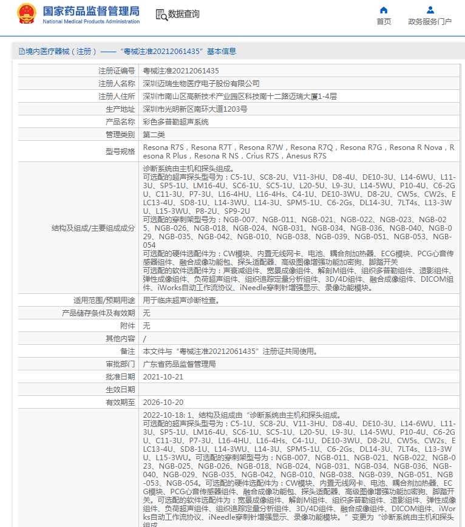Viewport: 465px width, 527px height.
Task: Select 深圳市光明新区南环大道1203号 value
Action: pyautogui.click(x=195, y=109)
